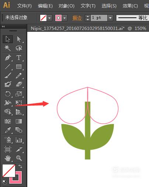Image resolution: width=149 pixels, height=187 pixels.
Task: Reset to default fill and stroke
Action: point(4,181)
